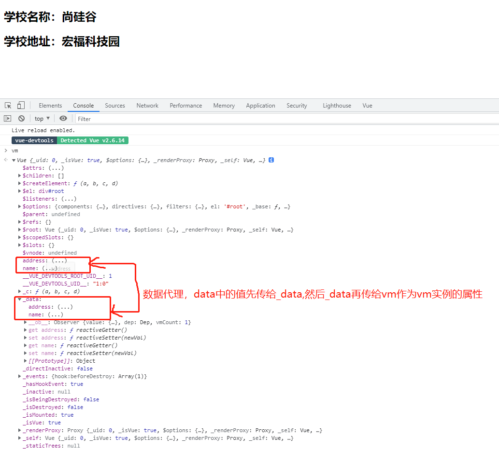Click the 'Live reload enabled.' message
Screen dimensions: 499x450
[x=43, y=130]
